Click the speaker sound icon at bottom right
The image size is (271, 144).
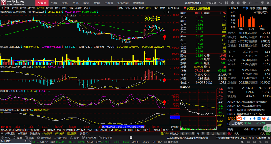click(242, 142)
